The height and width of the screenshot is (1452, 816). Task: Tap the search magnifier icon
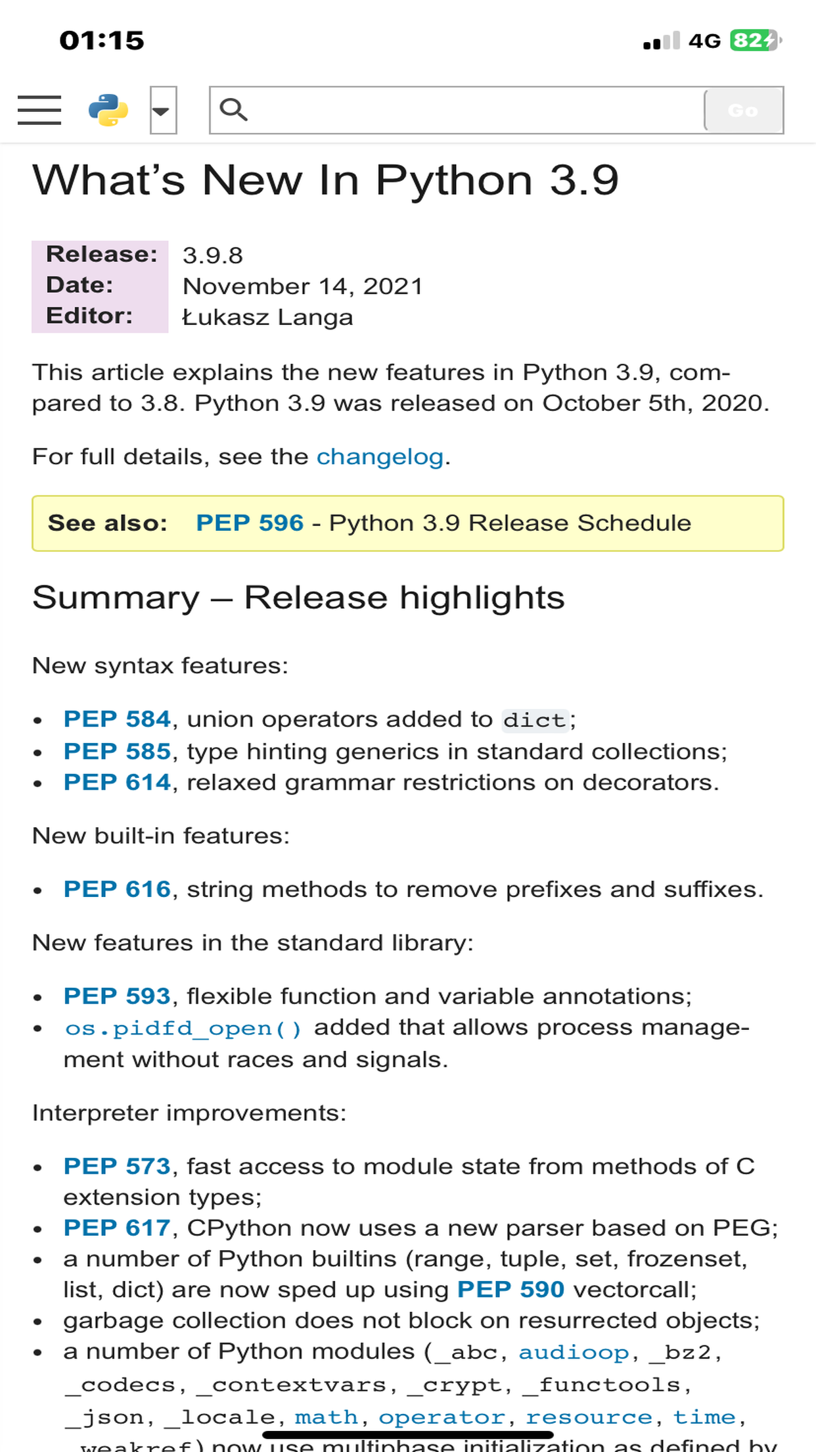(x=235, y=109)
